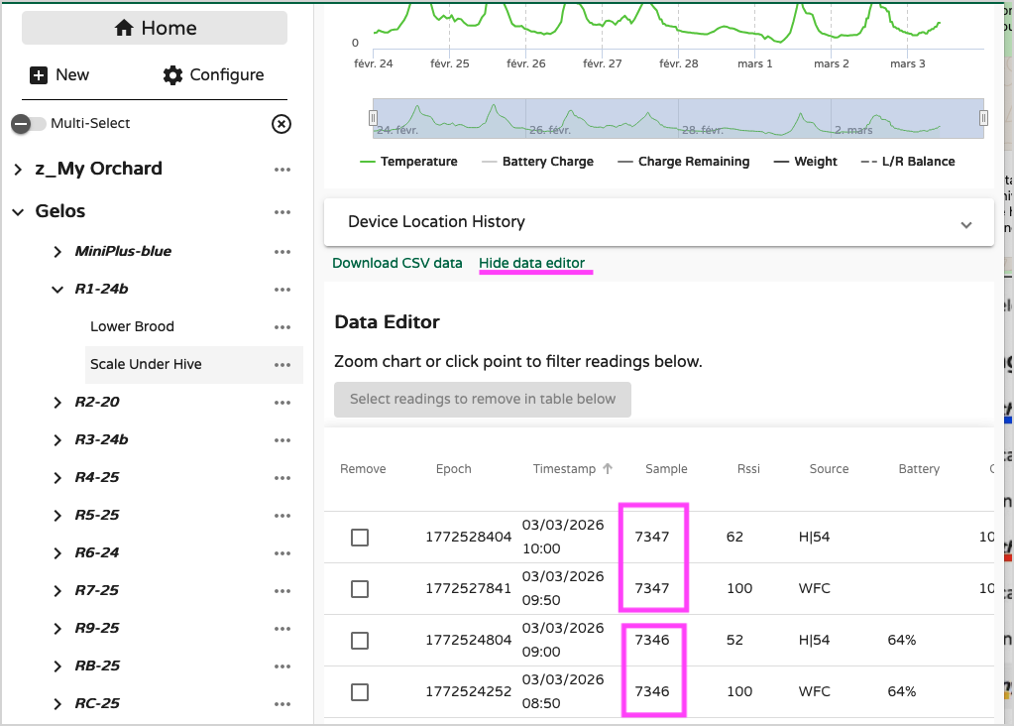Click the Download CSV data link
Screen dimensions: 1014x726
pos(396,263)
